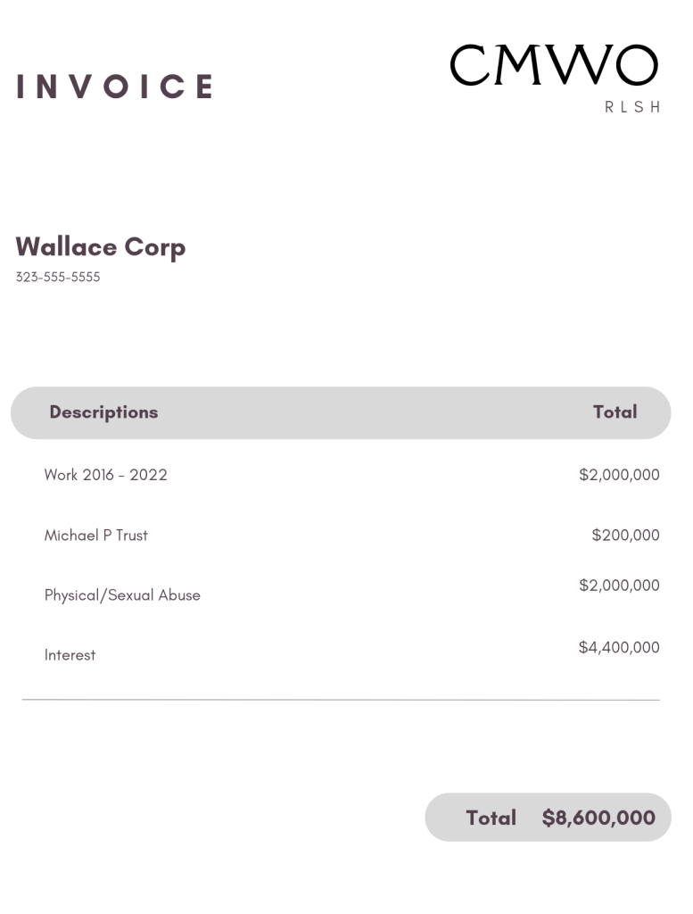The width and height of the screenshot is (693, 914).
Task: Click the $8,600,000 grand total
Action: pos(598,818)
